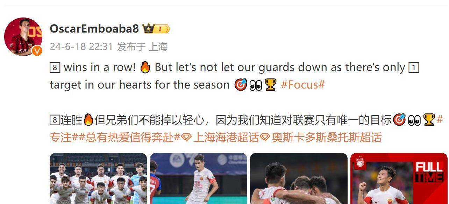This screenshot has width=449, height=204.
Task: View the single player on pitch photo
Action: tap(199, 178)
